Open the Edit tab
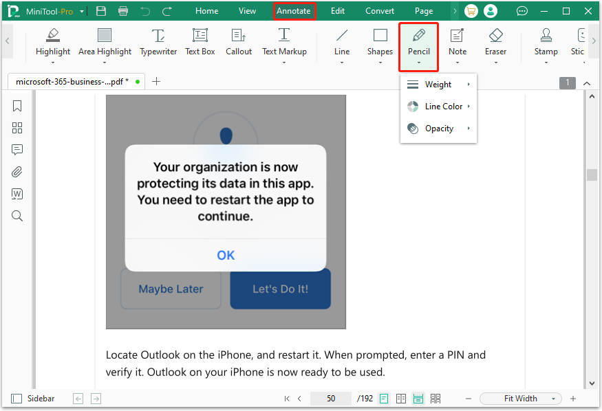Screen dimensions: 602x411 point(338,11)
